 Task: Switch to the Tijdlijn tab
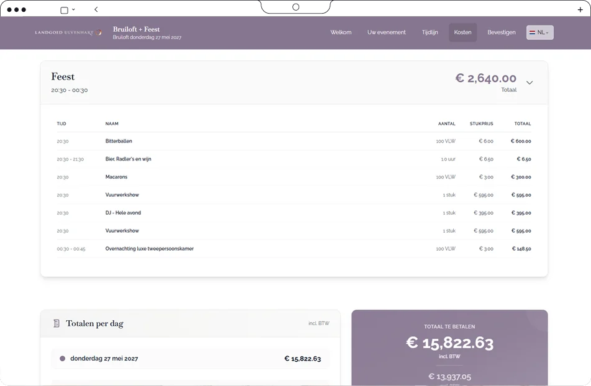(x=430, y=32)
